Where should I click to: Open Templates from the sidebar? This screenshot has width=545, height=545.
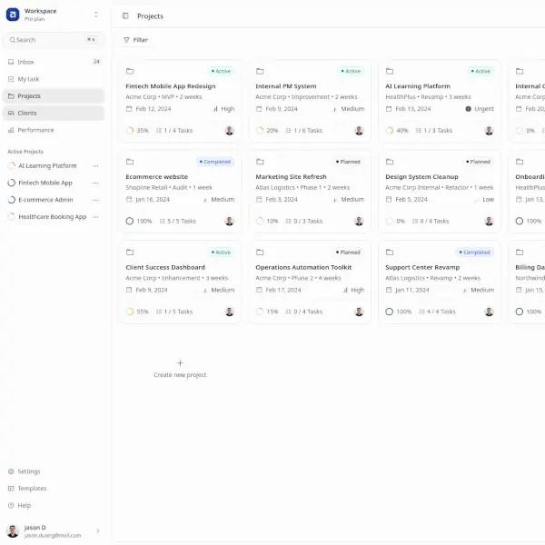54,489
